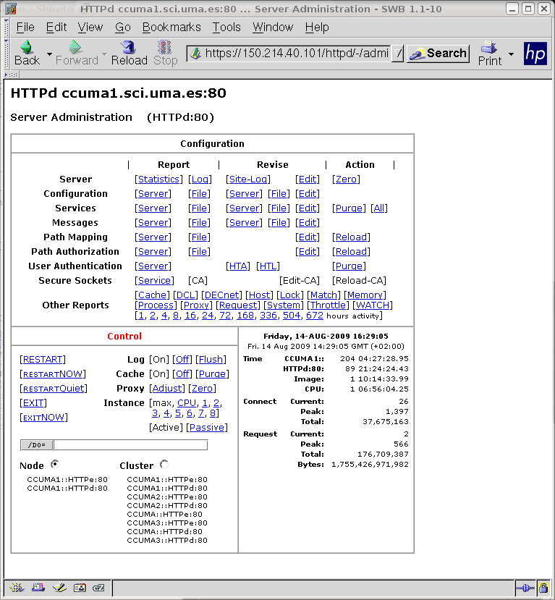Click the RESTART control link
Image resolution: width=555 pixels, height=600 pixels.
[x=43, y=360]
